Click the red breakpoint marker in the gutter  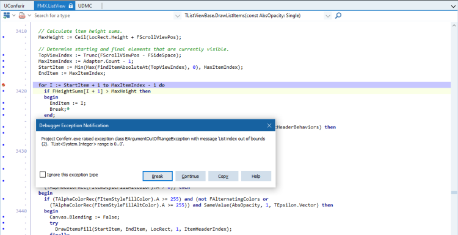click(4, 85)
